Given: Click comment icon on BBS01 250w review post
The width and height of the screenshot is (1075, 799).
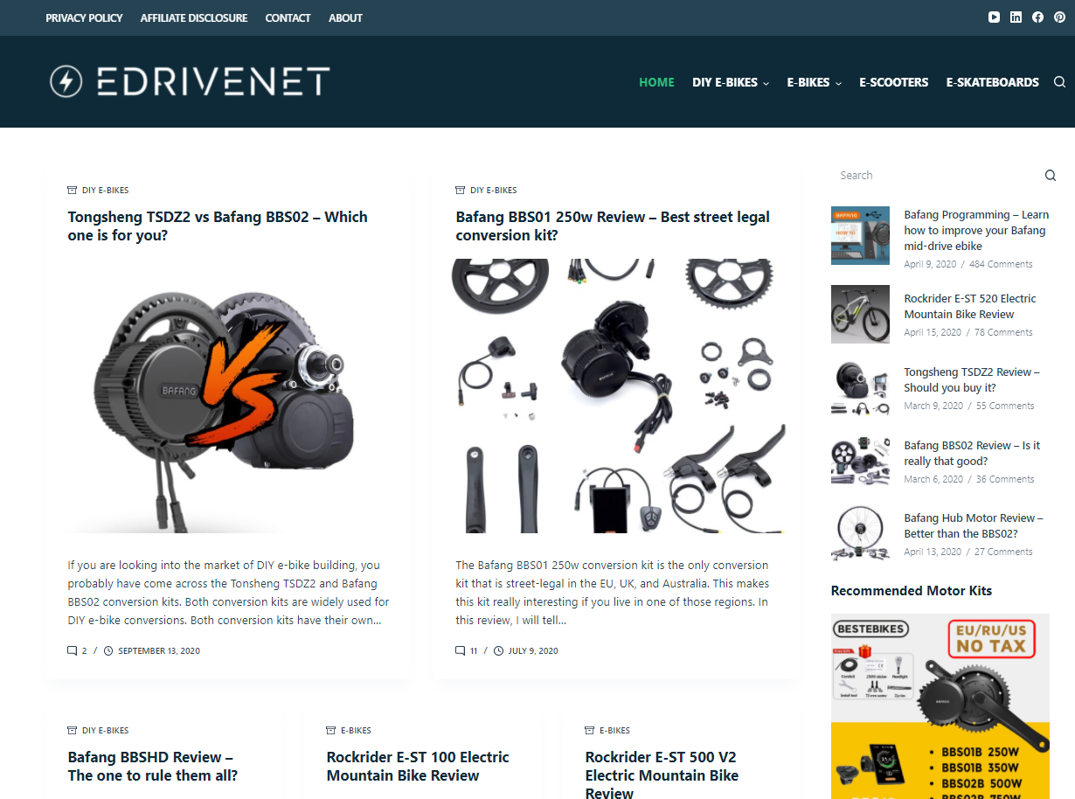Looking at the screenshot, I should pyautogui.click(x=460, y=650).
